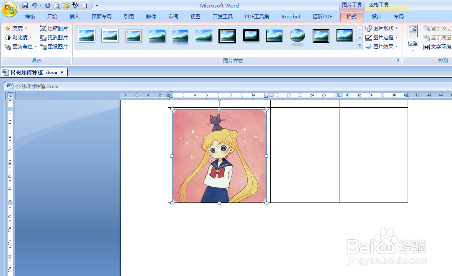
Task: Open the undo history dropdown arrow
Action: click(40, 5)
